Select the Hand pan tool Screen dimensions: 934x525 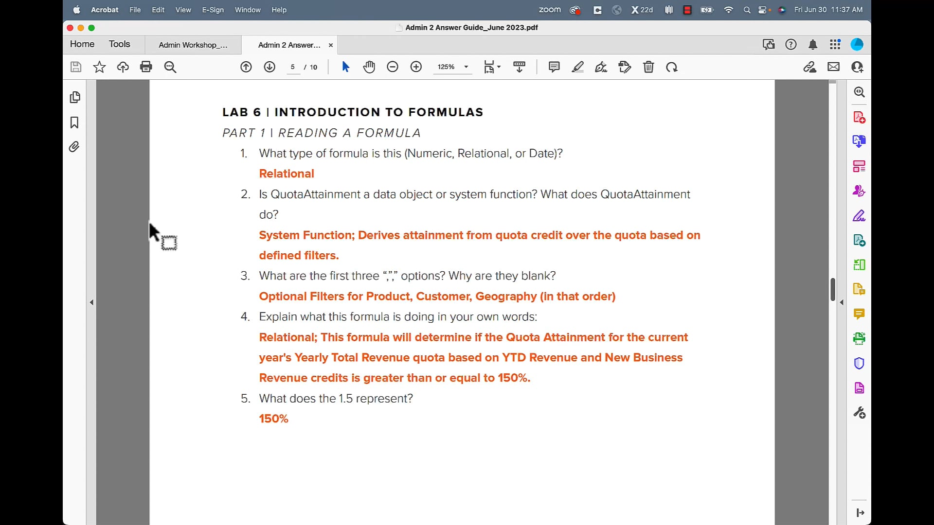369,67
